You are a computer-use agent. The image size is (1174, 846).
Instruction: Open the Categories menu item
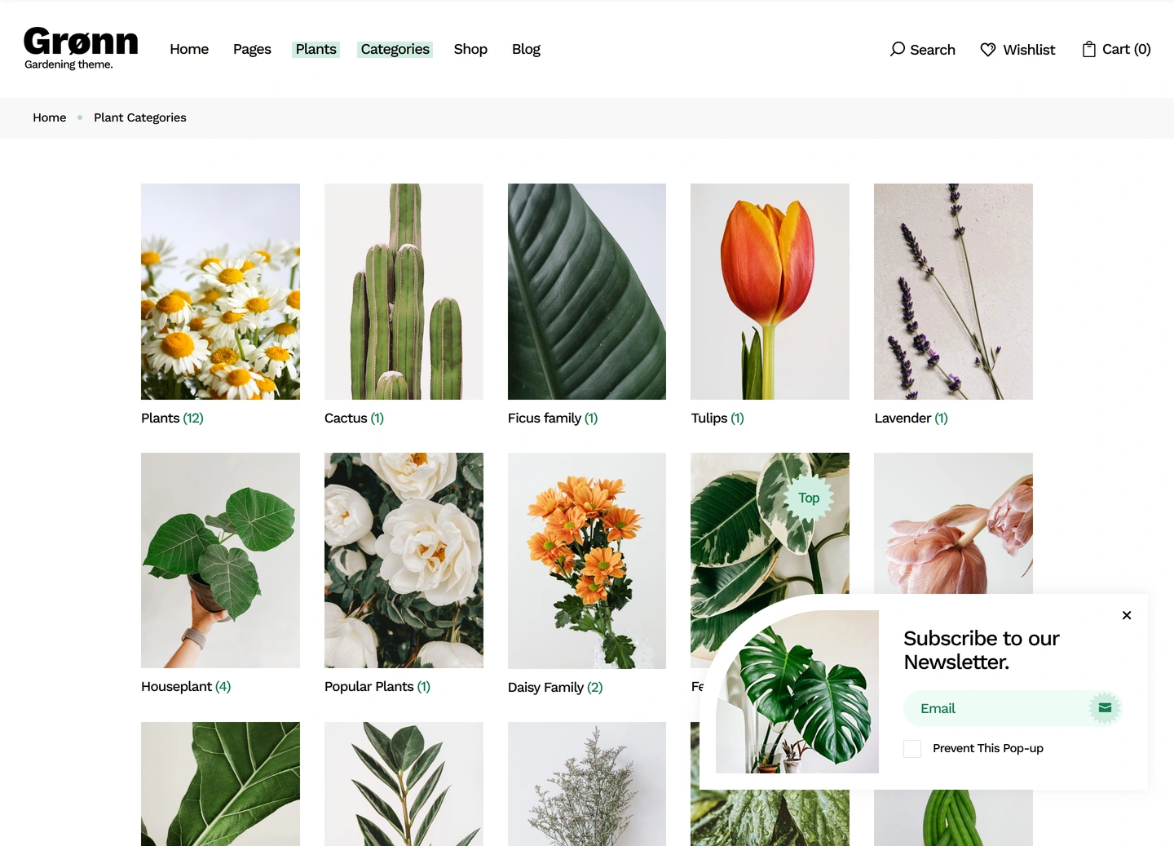tap(395, 49)
